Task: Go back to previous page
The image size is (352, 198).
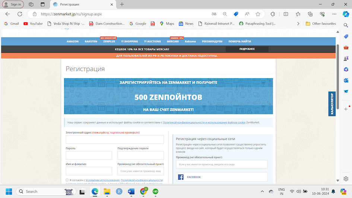Action: [7, 14]
